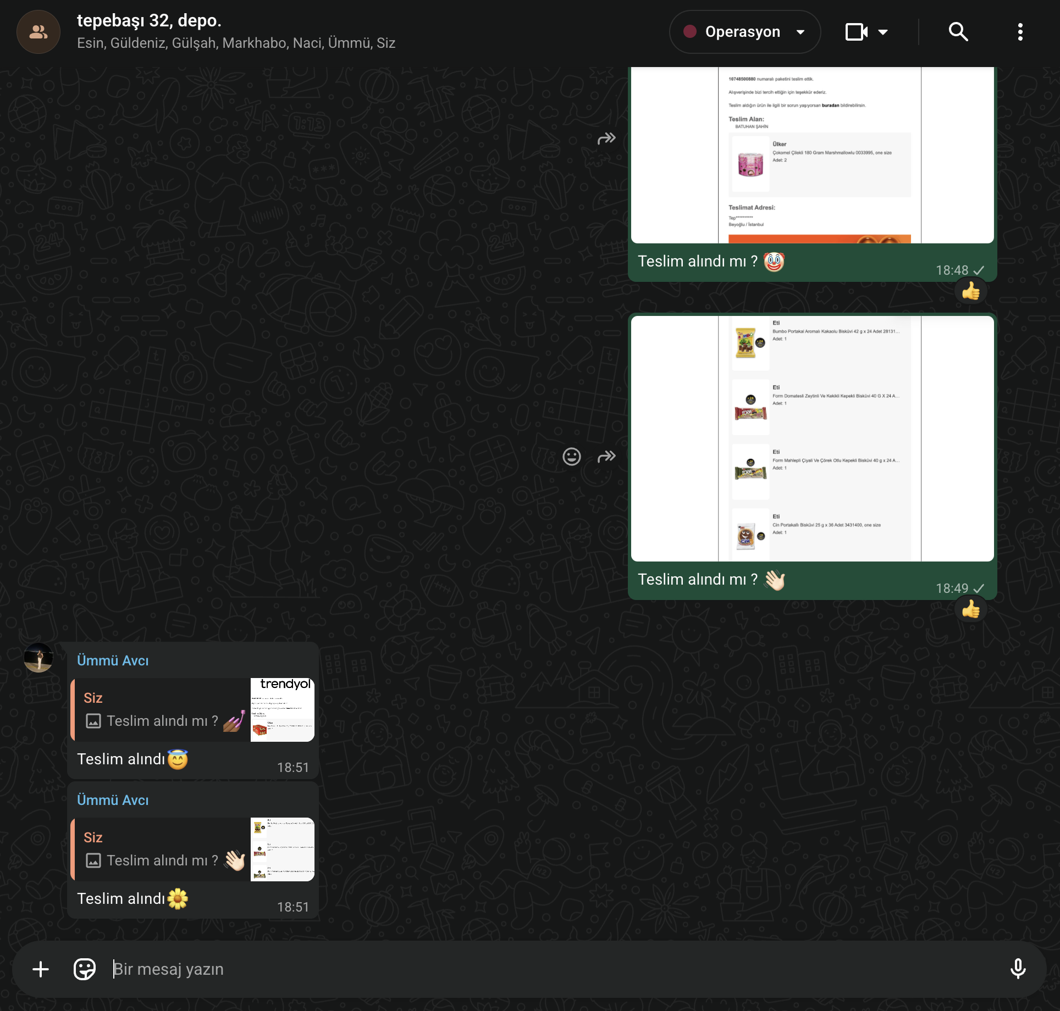Forward the 18:49 image message

(x=606, y=457)
